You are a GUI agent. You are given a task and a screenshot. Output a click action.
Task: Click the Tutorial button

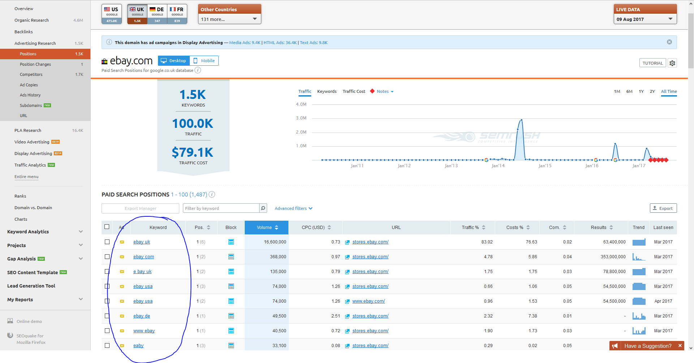tap(652, 63)
